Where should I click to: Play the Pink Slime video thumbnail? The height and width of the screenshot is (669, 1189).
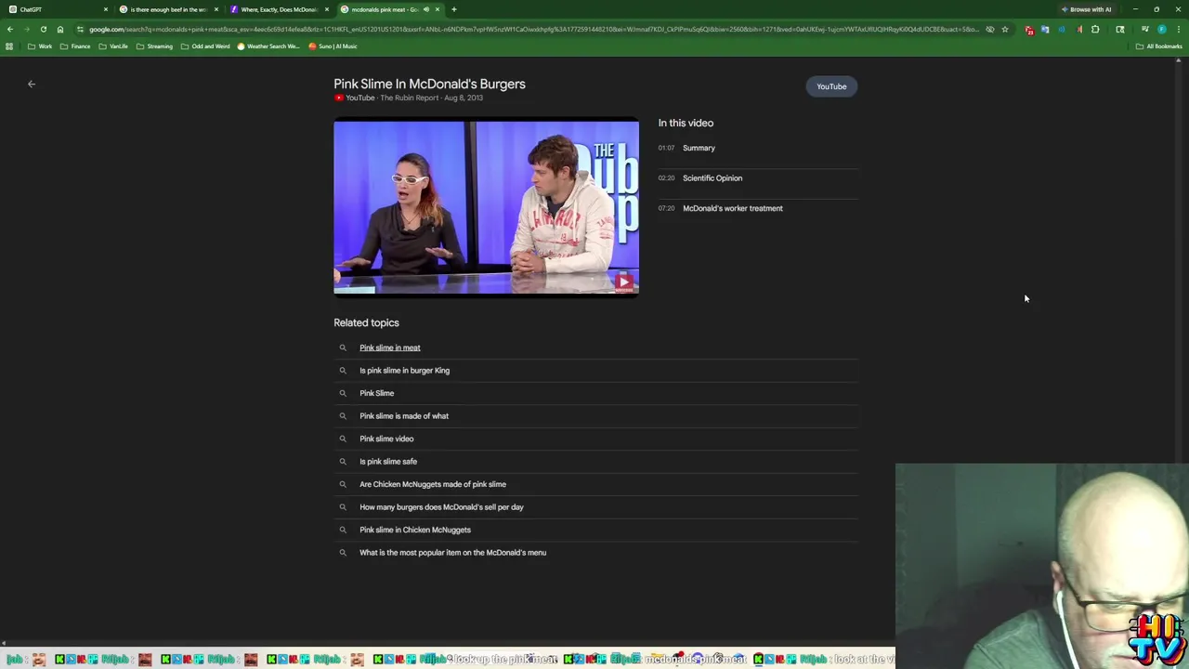pos(486,206)
